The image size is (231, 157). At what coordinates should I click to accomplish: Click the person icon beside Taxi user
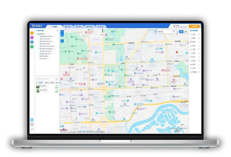[x=40, y=58]
